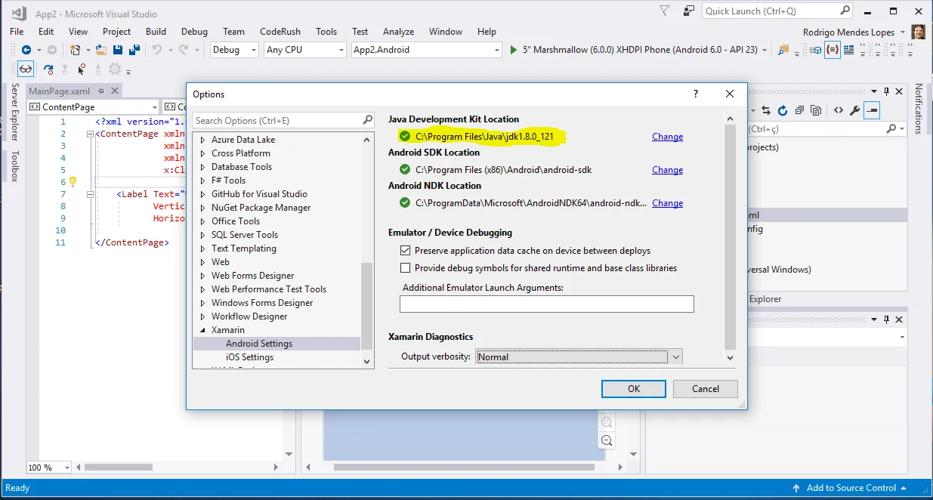Open the App2.Android startup project dropdown
This screenshot has width=933, height=500.
[426, 50]
